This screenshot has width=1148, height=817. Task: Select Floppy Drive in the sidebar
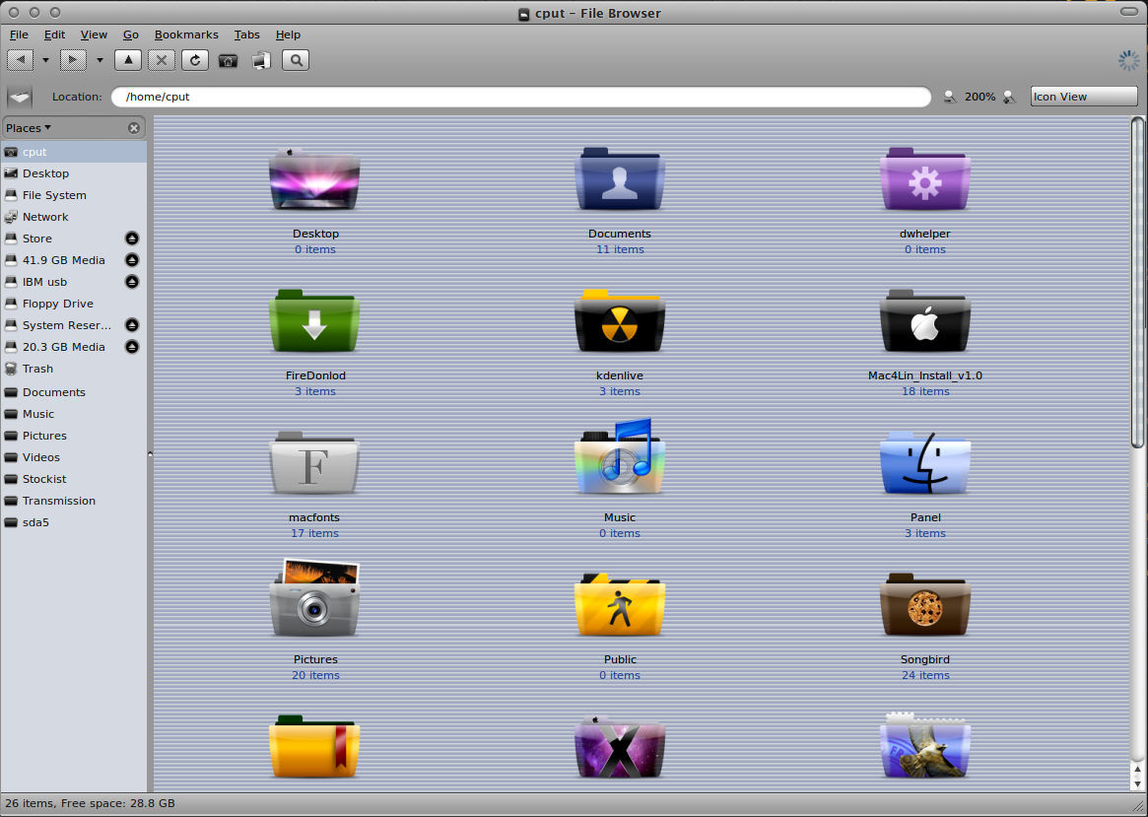pyautogui.click(x=74, y=304)
